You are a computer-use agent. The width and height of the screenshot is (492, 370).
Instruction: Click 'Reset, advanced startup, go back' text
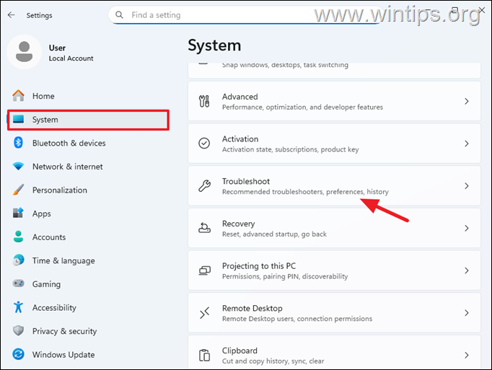click(x=274, y=234)
